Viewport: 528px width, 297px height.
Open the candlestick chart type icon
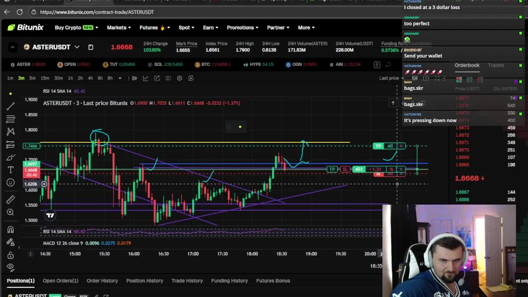(x=134, y=78)
